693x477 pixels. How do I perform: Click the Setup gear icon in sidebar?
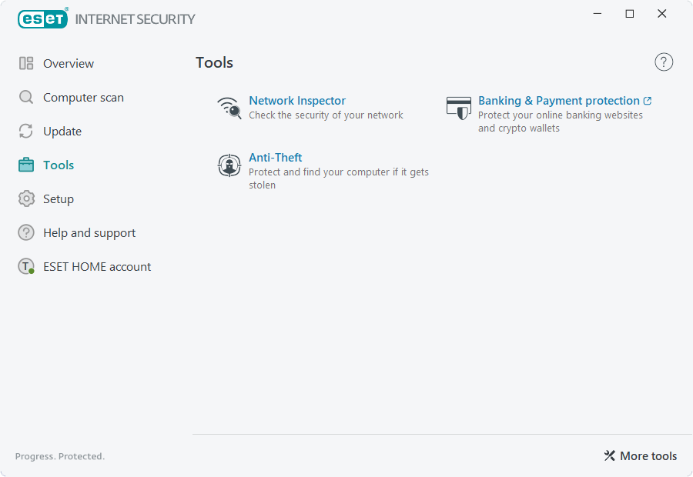(26, 199)
